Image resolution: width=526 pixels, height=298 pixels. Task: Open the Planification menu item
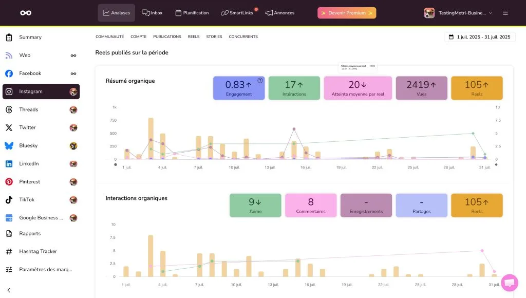pos(192,13)
